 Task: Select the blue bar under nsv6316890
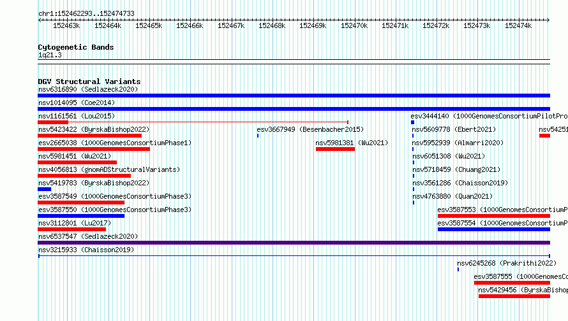294,96
